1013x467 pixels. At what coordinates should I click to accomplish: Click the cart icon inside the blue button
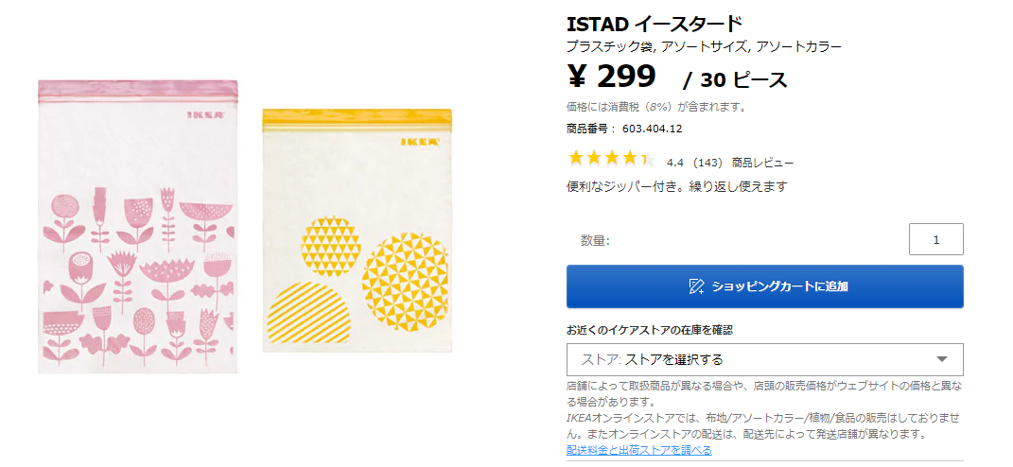click(x=696, y=285)
